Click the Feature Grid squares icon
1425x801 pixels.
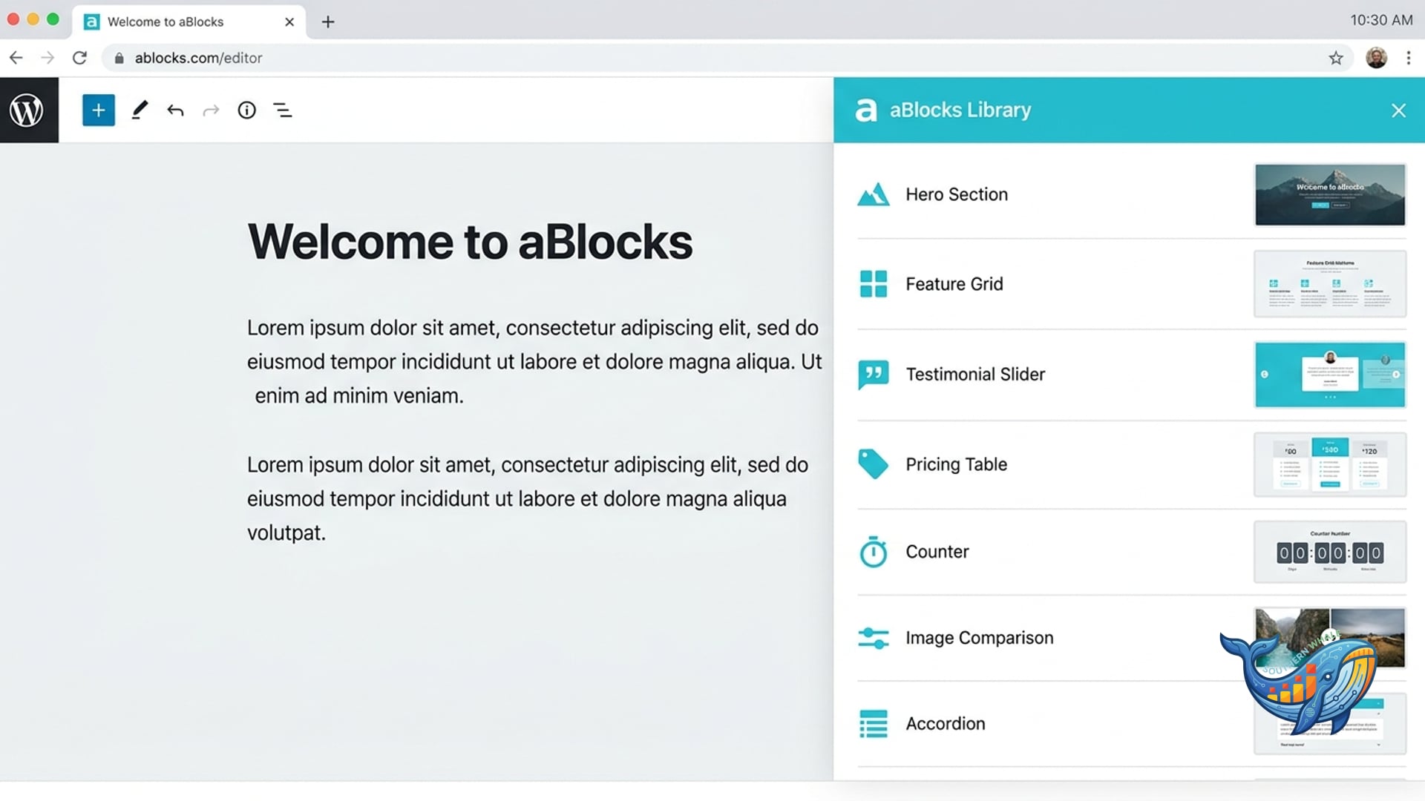(873, 284)
